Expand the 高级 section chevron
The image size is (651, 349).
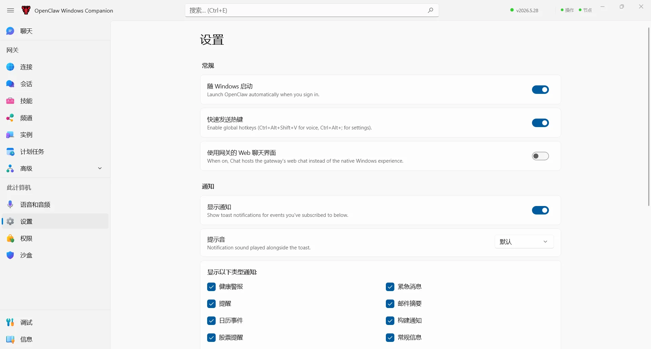[x=100, y=168]
